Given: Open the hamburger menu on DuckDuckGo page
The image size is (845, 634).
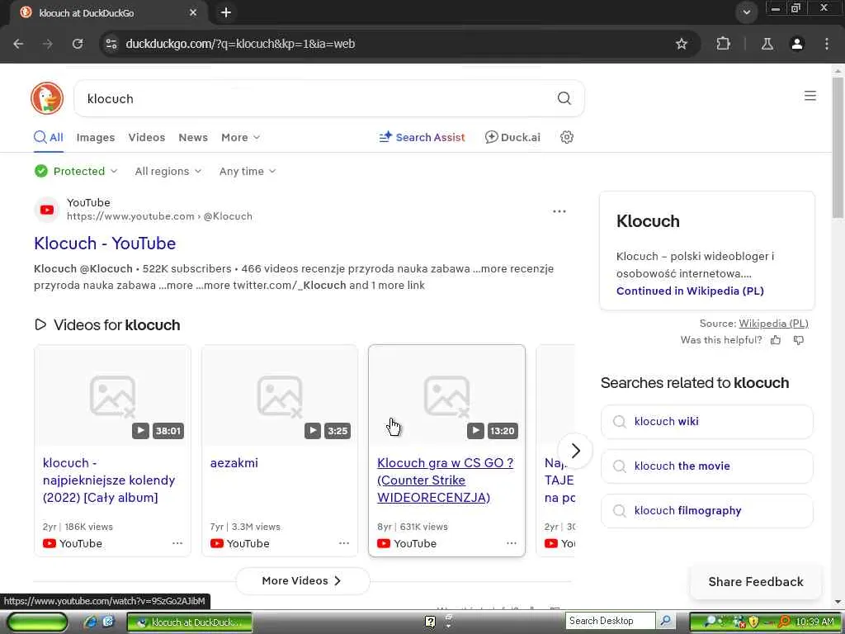Looking at the screenshot, I should tap(810, 96).
